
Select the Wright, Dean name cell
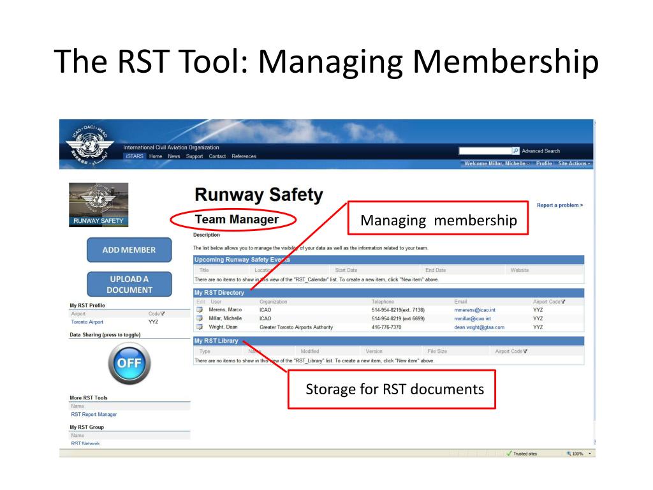223,327
